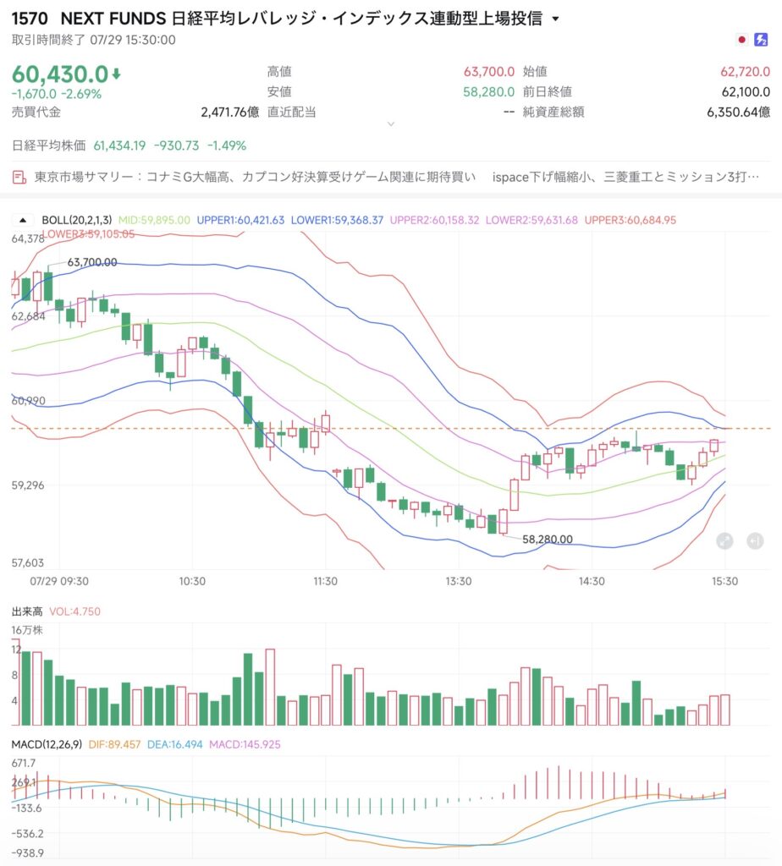This screenshot has width=782, height=866.
Task: Click the 取引時間終了 07/29 15:30:00 status
Action: [93, 40]
